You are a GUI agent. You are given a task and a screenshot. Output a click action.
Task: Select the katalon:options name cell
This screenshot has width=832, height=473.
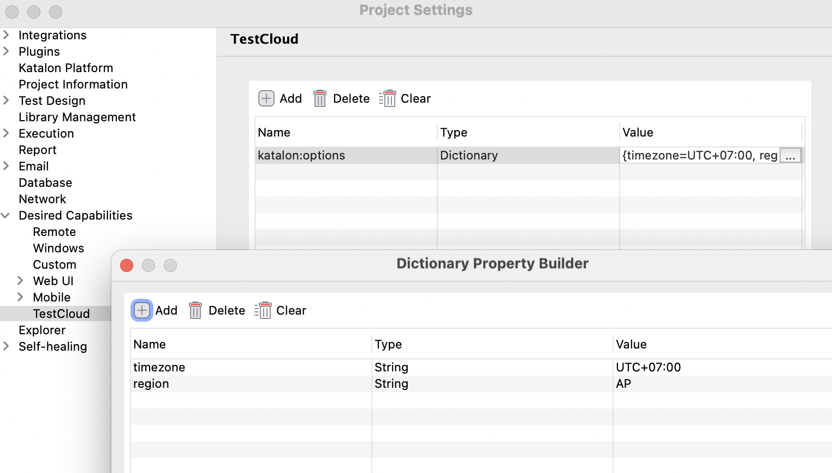point(346,155)
